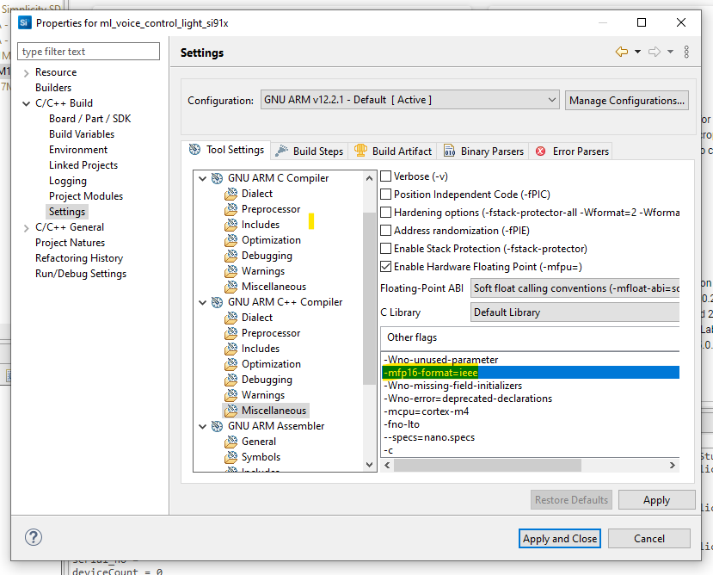The image size is (713, 575).
Task: Disable Enable Hardware Floating Point option
Action: click(385, 266)
